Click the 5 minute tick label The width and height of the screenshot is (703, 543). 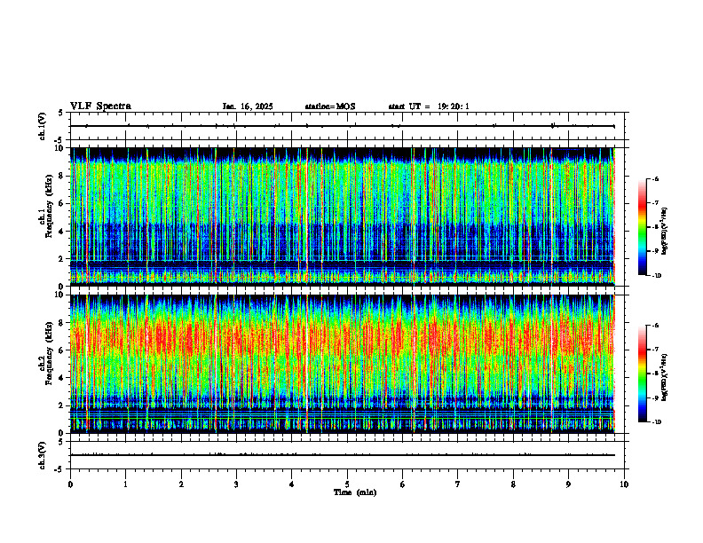point(347,484)
